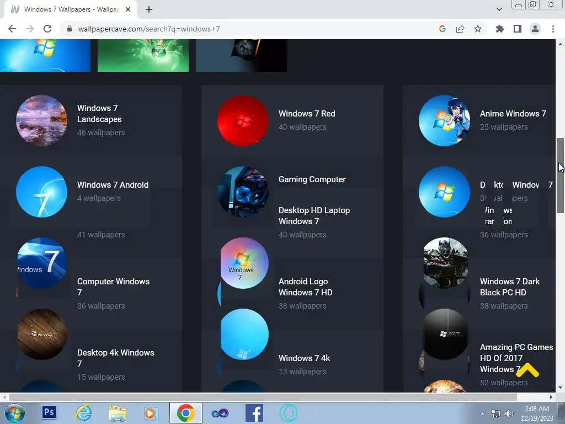Image resolution: width=565 pixels, height=424 pixels.
Task: Open the media player taskbar icon
Action: pos(151,413)
